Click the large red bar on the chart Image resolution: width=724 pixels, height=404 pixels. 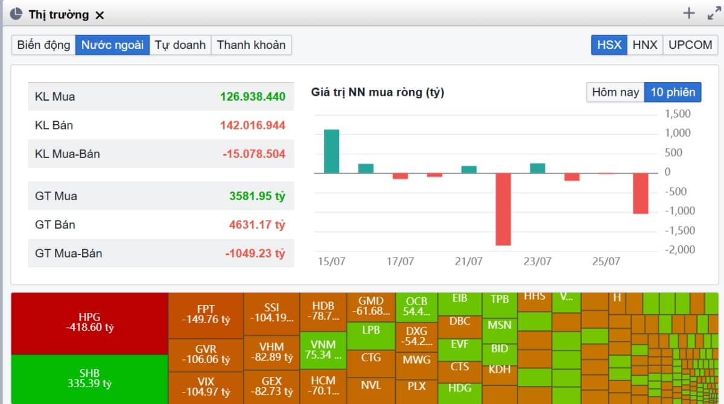click(x=503, y=209)
